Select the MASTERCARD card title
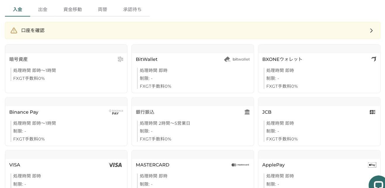This screenshot has height=188, width=385. click(x=153, y=165)
